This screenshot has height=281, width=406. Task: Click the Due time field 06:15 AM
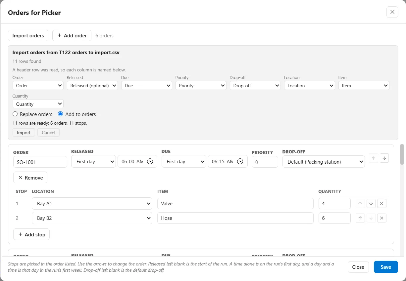tap(228, 162)
